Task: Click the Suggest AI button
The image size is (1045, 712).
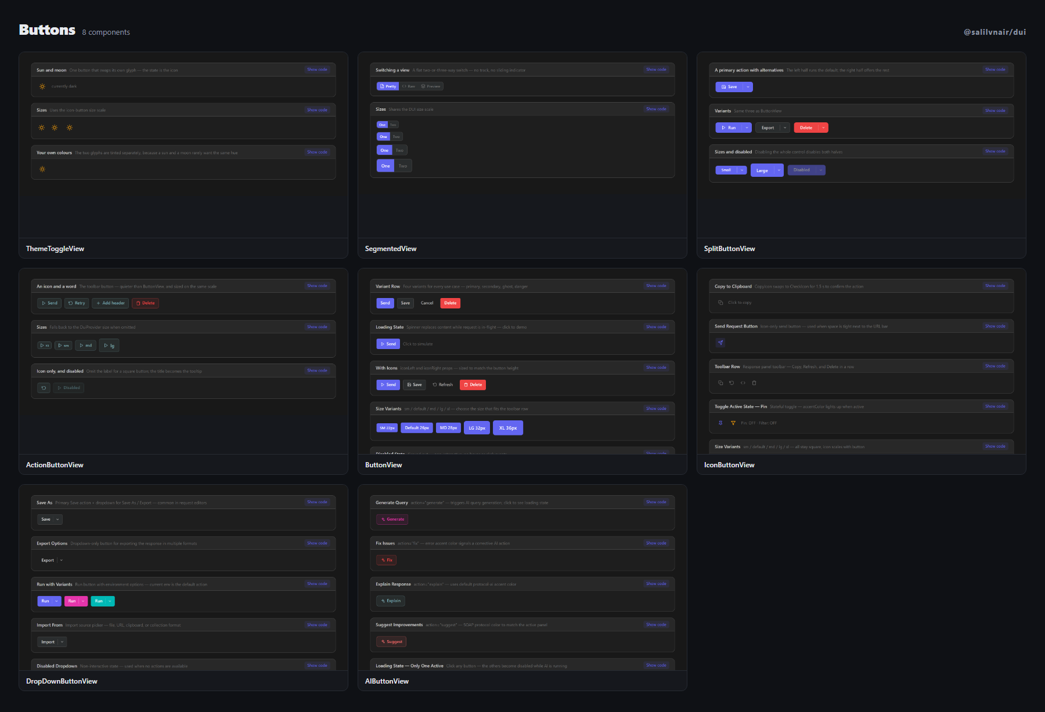Action: click(391, 642)
